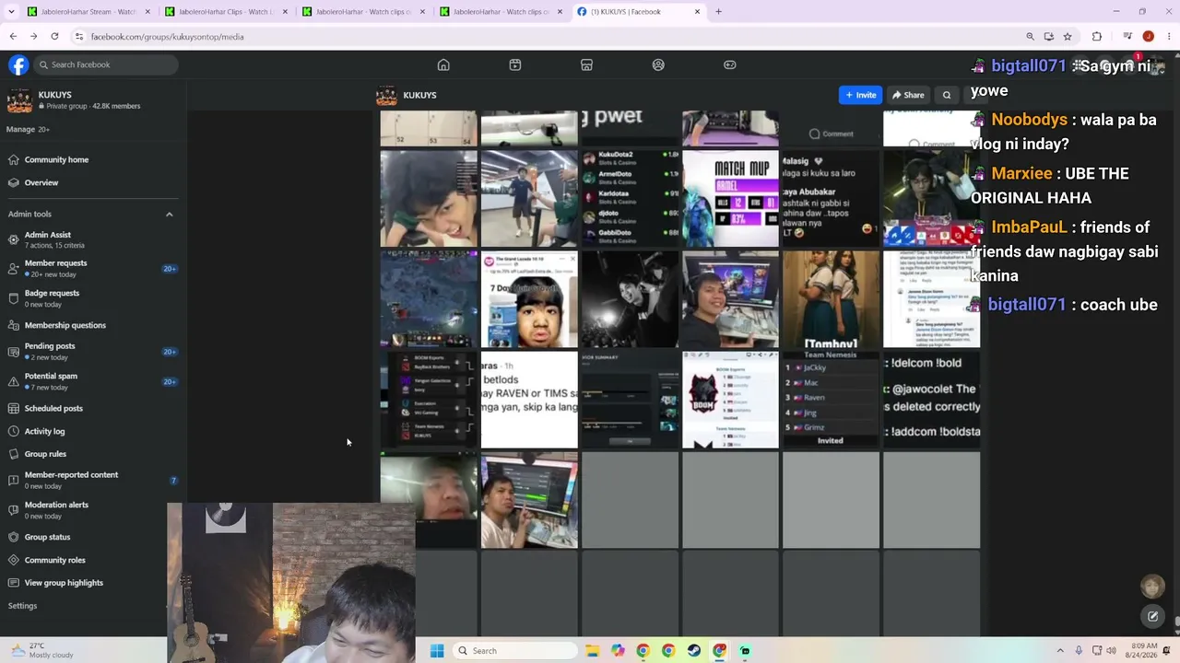Switch to third JaboleroHarhar Watch clips tab
This screenshot has height=663, width=1180.
362,12
